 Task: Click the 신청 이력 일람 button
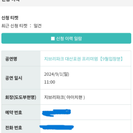coord(66,38)
